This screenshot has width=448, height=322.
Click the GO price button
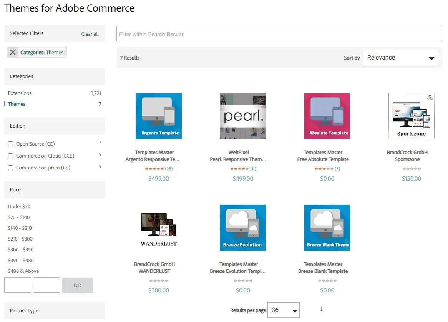click(78, 285)
